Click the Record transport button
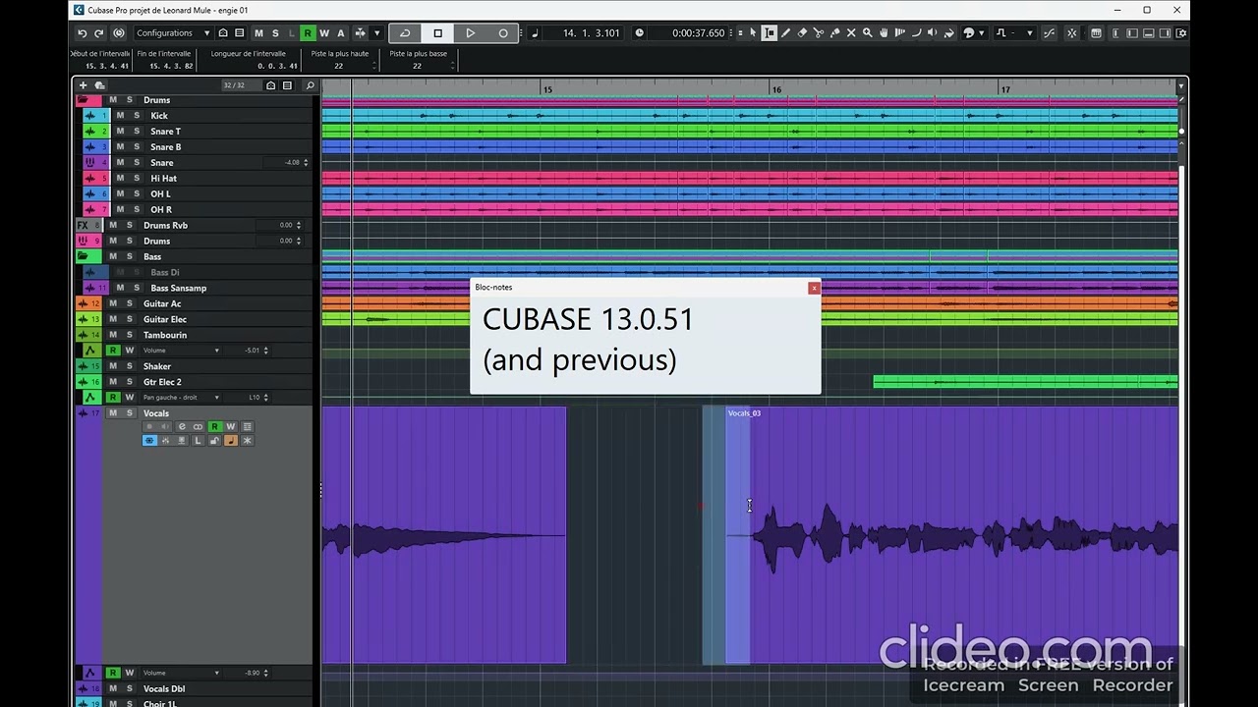1258x707 pixels. (x=503, y=32)
